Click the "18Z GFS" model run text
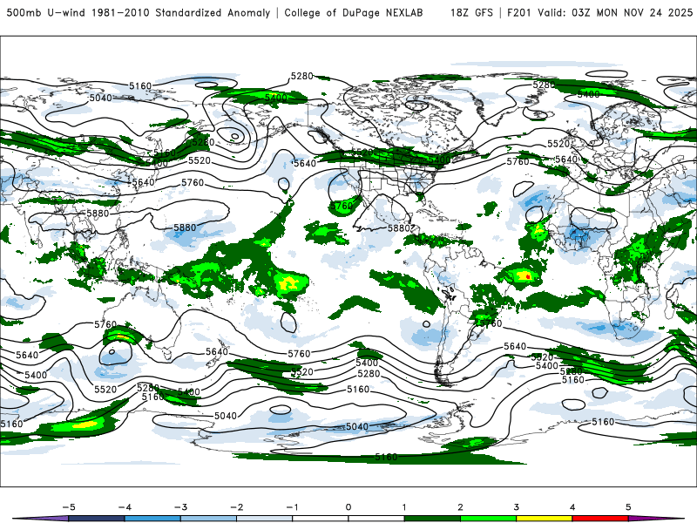The width and height of the screenshot is (697, 523). point(471,12)
